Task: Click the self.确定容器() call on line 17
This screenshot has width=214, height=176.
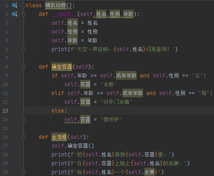Action: click(x=73, y=146)
